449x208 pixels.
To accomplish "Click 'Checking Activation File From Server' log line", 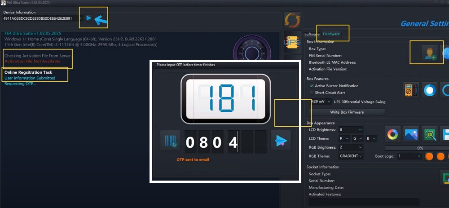I will click(x=38, y=56).
